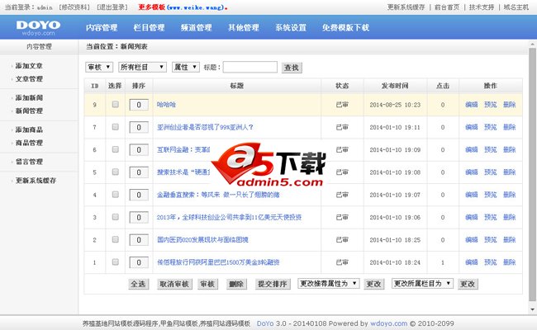Tick the checkbox for news ID 5
537x330 pixels.
[x=116, y=172]
